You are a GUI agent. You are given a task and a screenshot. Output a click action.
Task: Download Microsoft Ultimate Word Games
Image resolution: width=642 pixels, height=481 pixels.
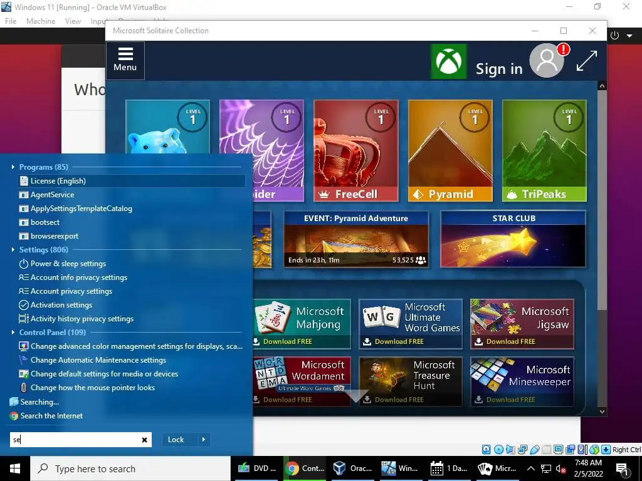pos(411,324)
